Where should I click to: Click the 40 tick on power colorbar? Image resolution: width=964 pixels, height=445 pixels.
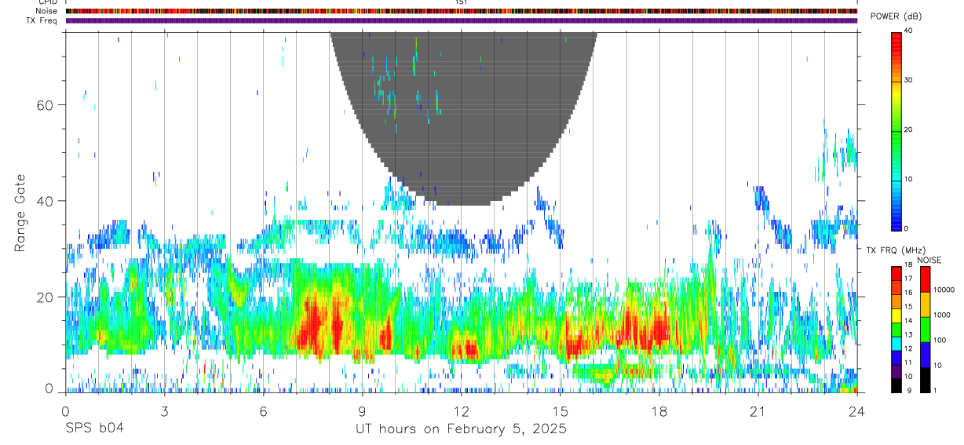click(909, 31)
